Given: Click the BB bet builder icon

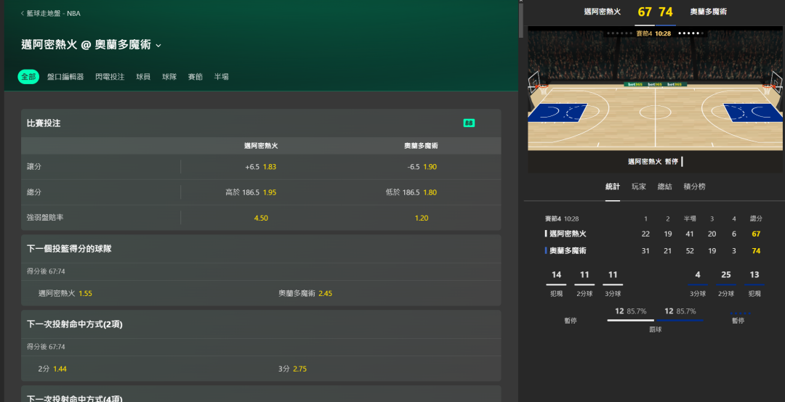Looking at the screenshot, I should pos(469,123).
